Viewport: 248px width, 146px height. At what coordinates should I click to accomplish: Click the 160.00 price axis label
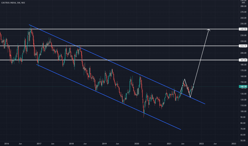(x=243, y=76)
